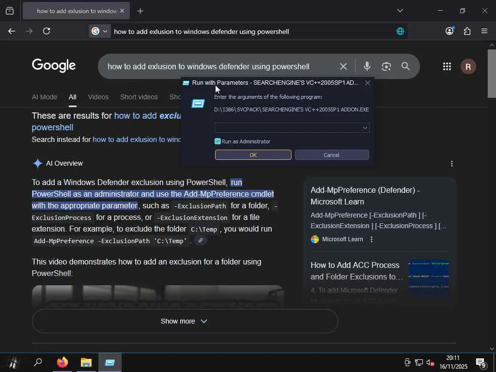This screenshot has height=372, width=496.
Task: Click the address bar URL text
Action: [x=201, y=31]
